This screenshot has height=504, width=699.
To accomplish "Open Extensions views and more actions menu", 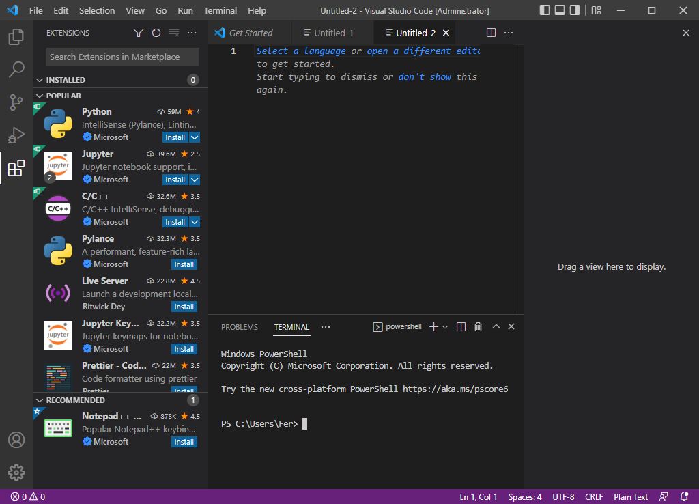I will click(x=192, y=33).
